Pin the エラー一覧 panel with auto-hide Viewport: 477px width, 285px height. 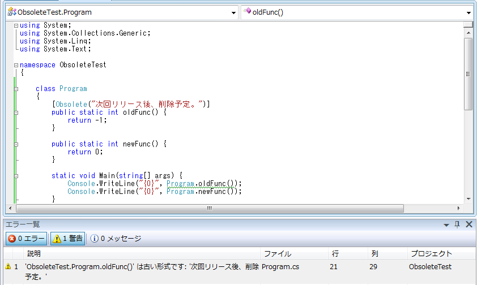457,224
